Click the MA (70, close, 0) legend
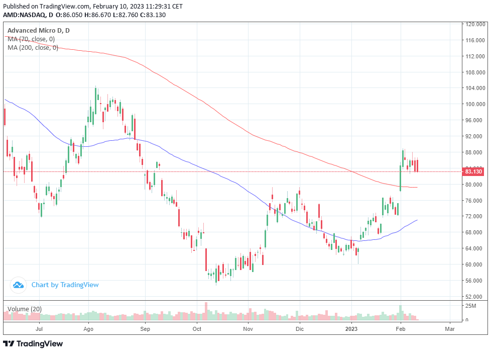Viewport: 491px width, 353px height. coord(31,39)
